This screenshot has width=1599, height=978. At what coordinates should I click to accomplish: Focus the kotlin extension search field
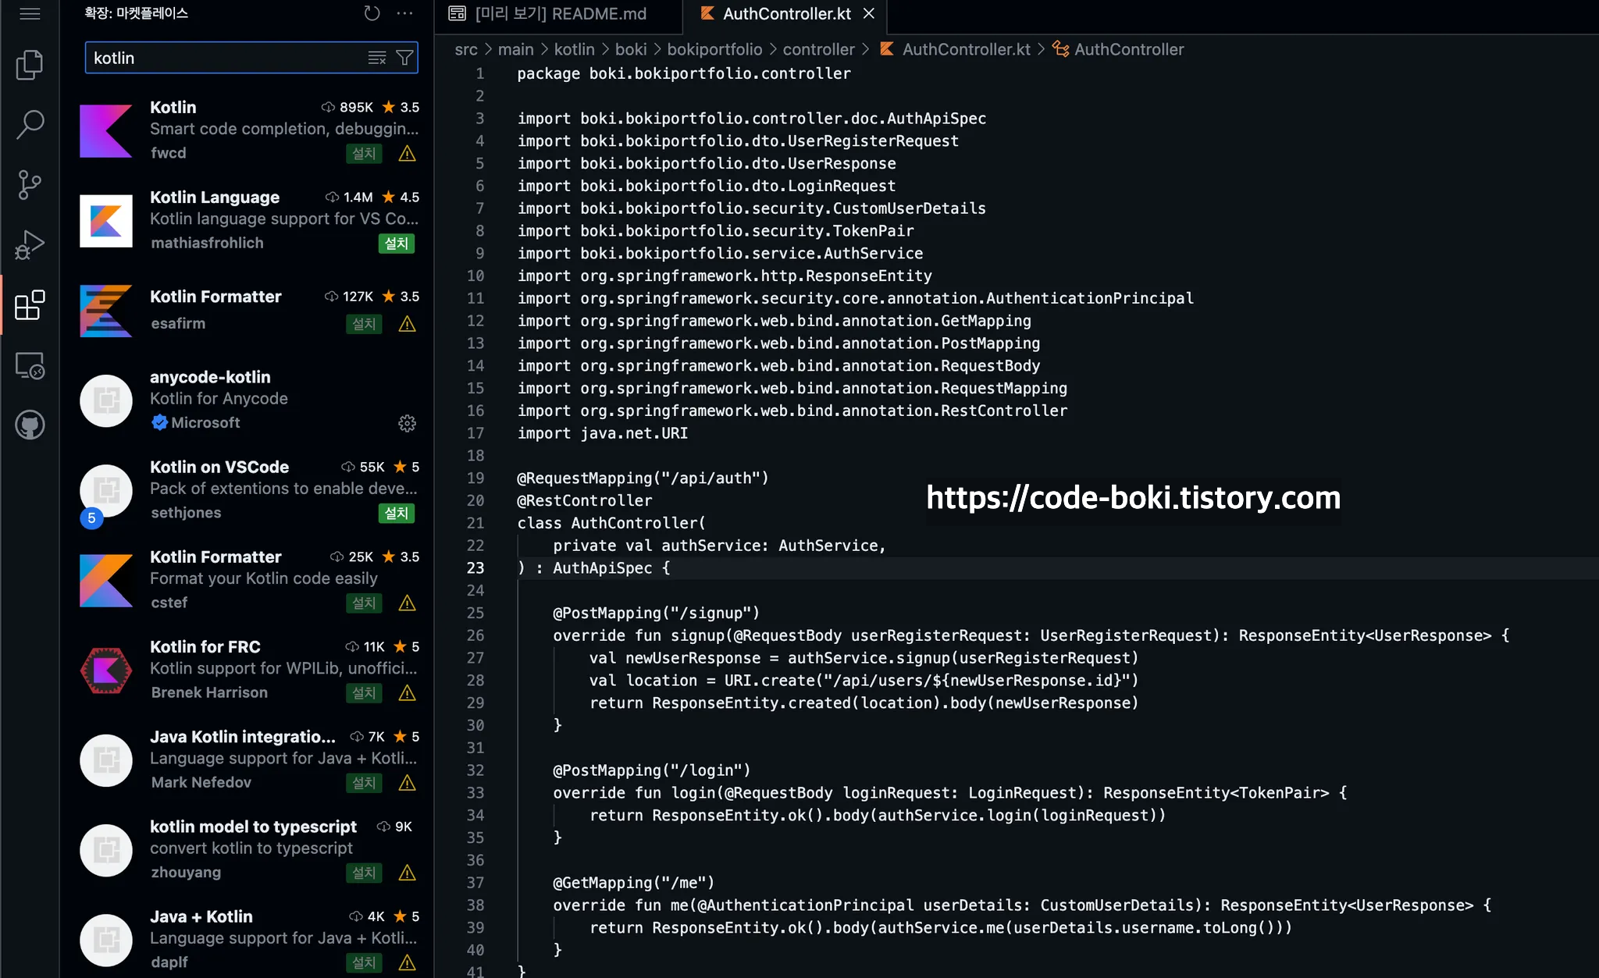click(x=226, y=58)
